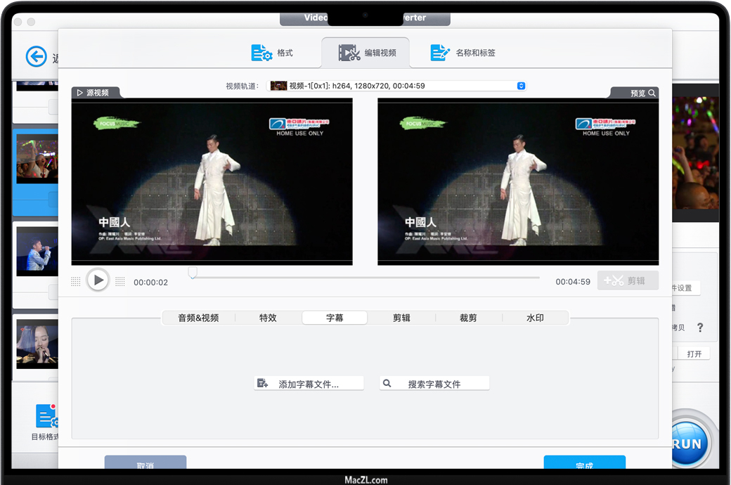The width and height of the screenshot is (731, 485).
Task: Click the help question mark icon
Action: pyautogui.click(x=699, y=328)
